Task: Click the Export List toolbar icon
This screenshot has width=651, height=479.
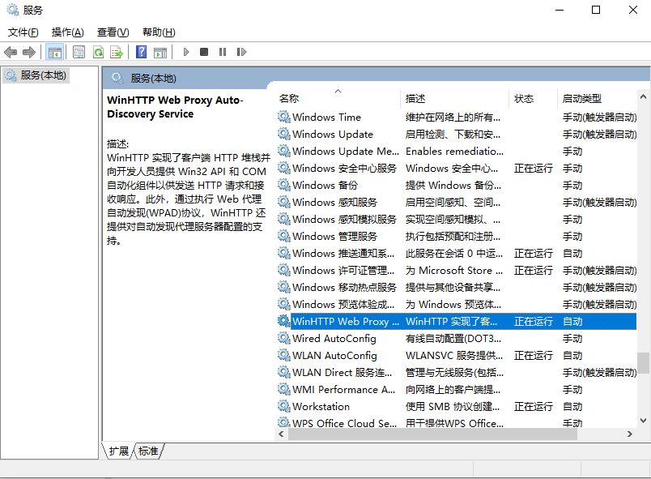Action: 117,52
